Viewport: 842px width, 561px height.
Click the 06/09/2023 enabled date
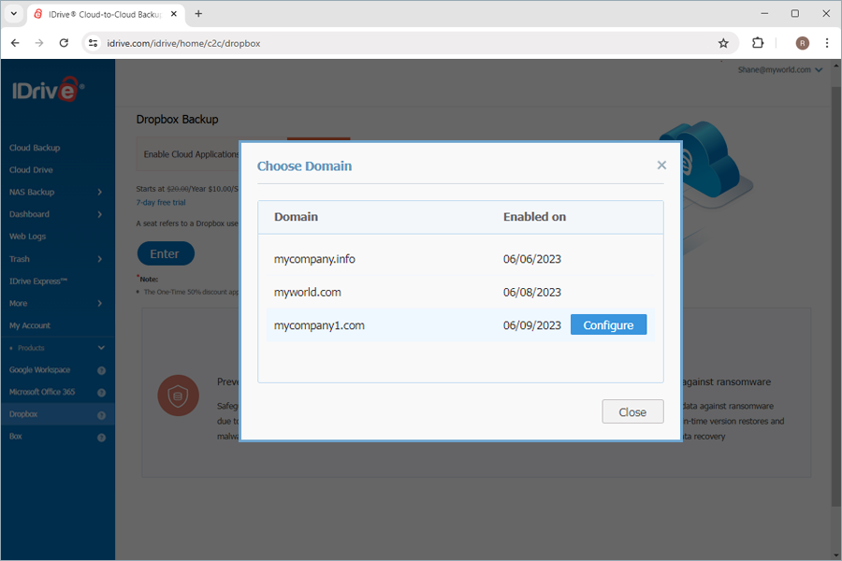pos(531,325)
